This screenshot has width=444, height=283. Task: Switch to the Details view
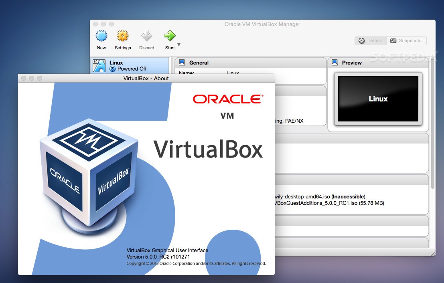pos(370,41)
